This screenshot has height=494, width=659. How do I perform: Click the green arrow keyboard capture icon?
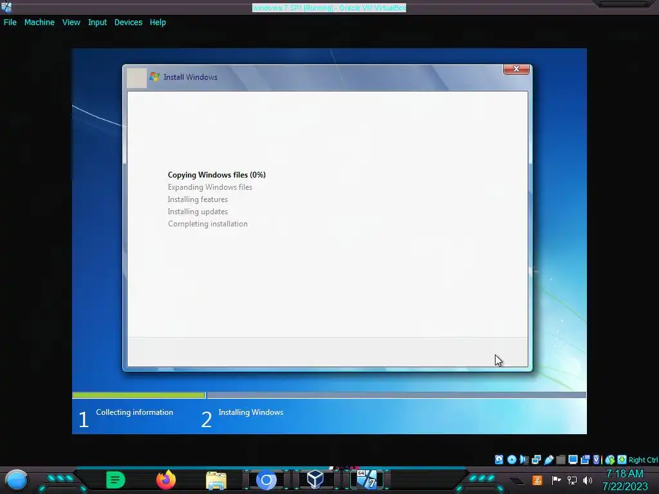click(622, 459)
